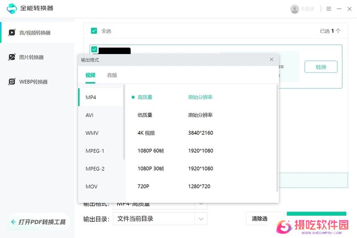This screenshot has height=238, width=357.
Task: Select the 高质量 quality option
Action: [145, 97]
